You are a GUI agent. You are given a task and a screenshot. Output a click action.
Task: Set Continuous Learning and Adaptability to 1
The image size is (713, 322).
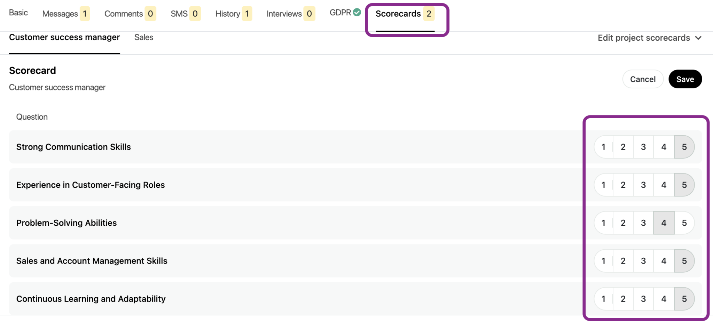[603, 299]
